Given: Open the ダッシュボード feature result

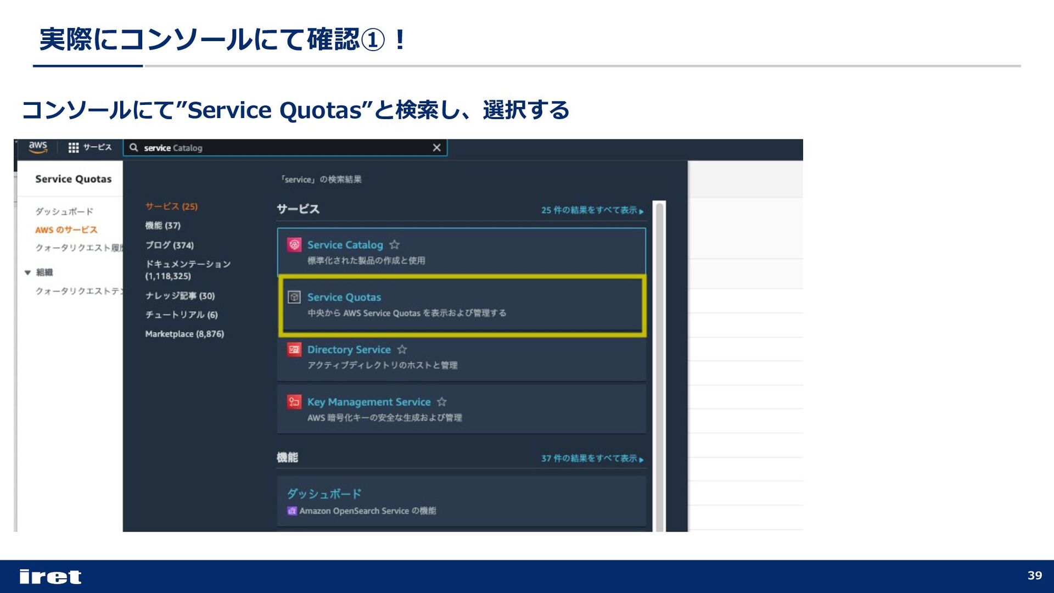Looking at the screenshot, I should pos(462,501).
